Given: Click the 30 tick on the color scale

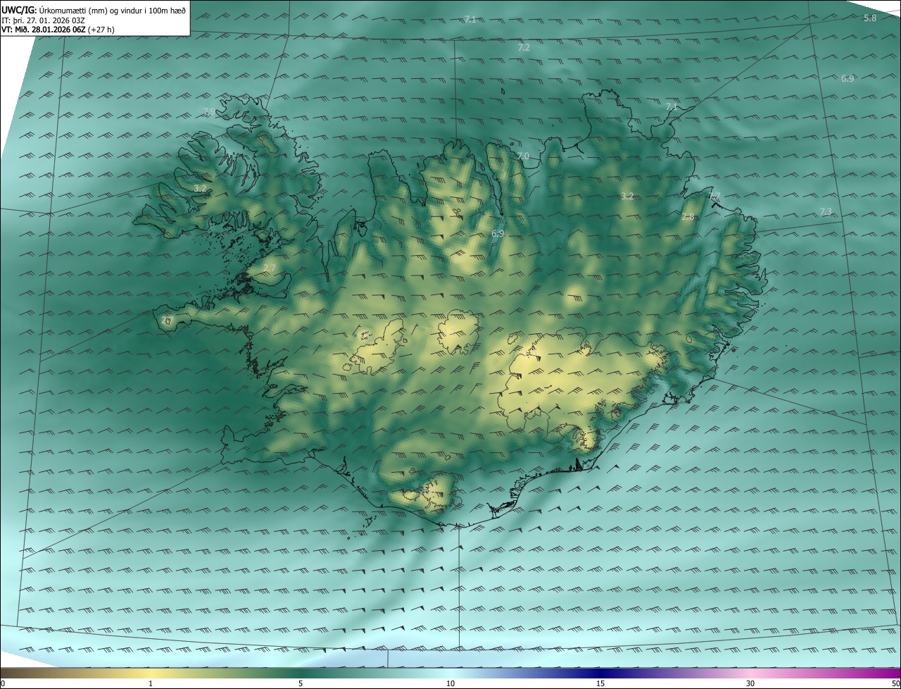Looking at the screenshot, I should tap(750, 683).
